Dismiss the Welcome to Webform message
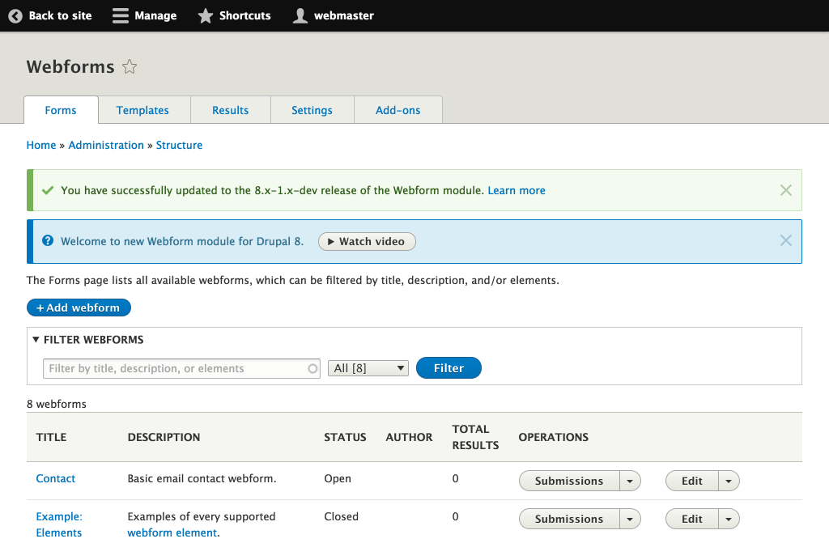Viewport: 829px width, 543px height. (785, 240)
